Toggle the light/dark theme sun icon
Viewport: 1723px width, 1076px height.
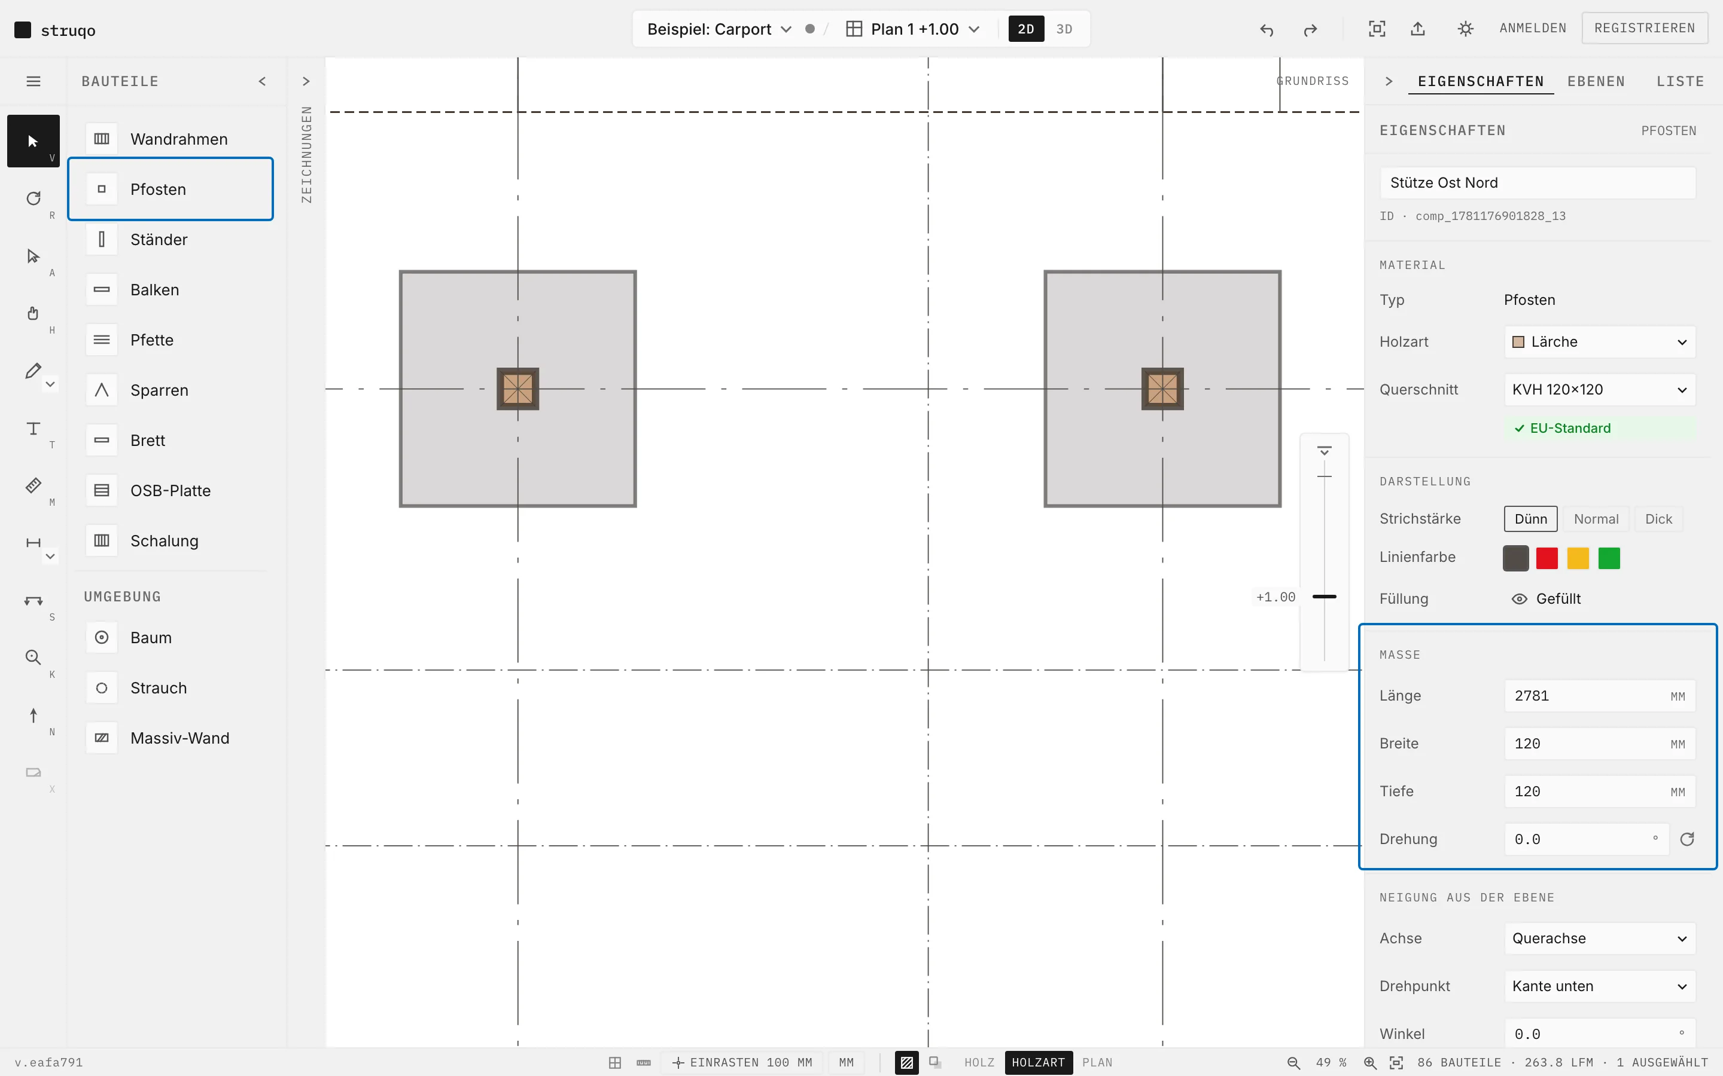click(1465, 29)
